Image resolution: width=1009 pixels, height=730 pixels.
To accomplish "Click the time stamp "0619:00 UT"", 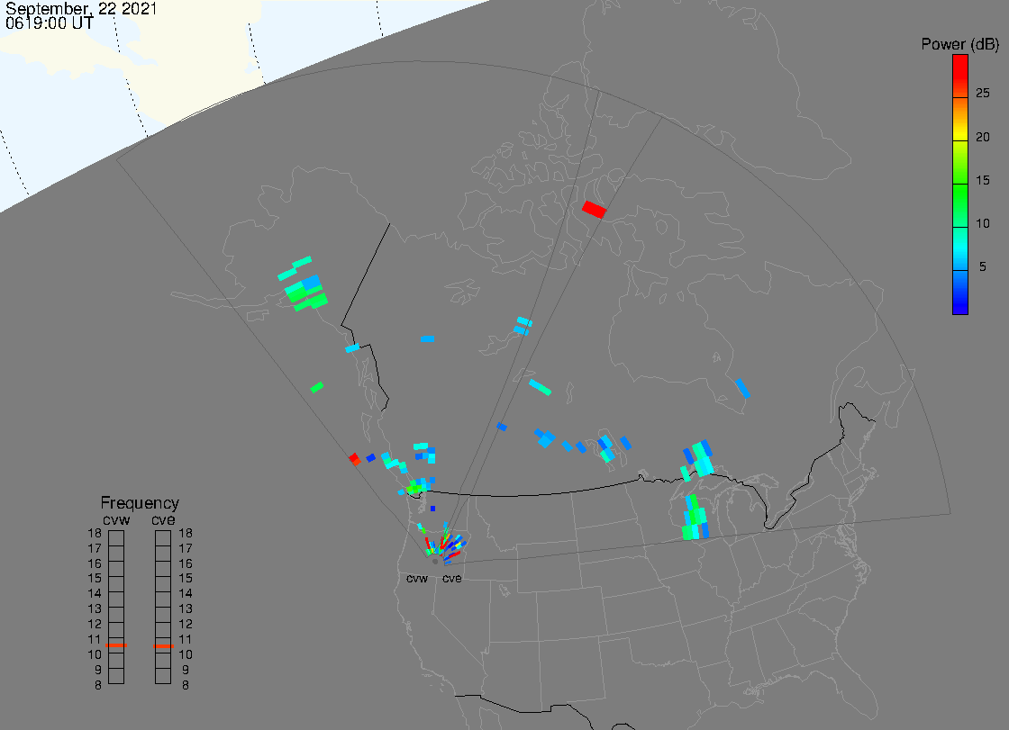I will 50,23.
